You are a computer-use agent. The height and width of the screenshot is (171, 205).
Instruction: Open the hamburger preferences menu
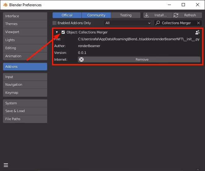pyautogui.click(x=6, y=165)
